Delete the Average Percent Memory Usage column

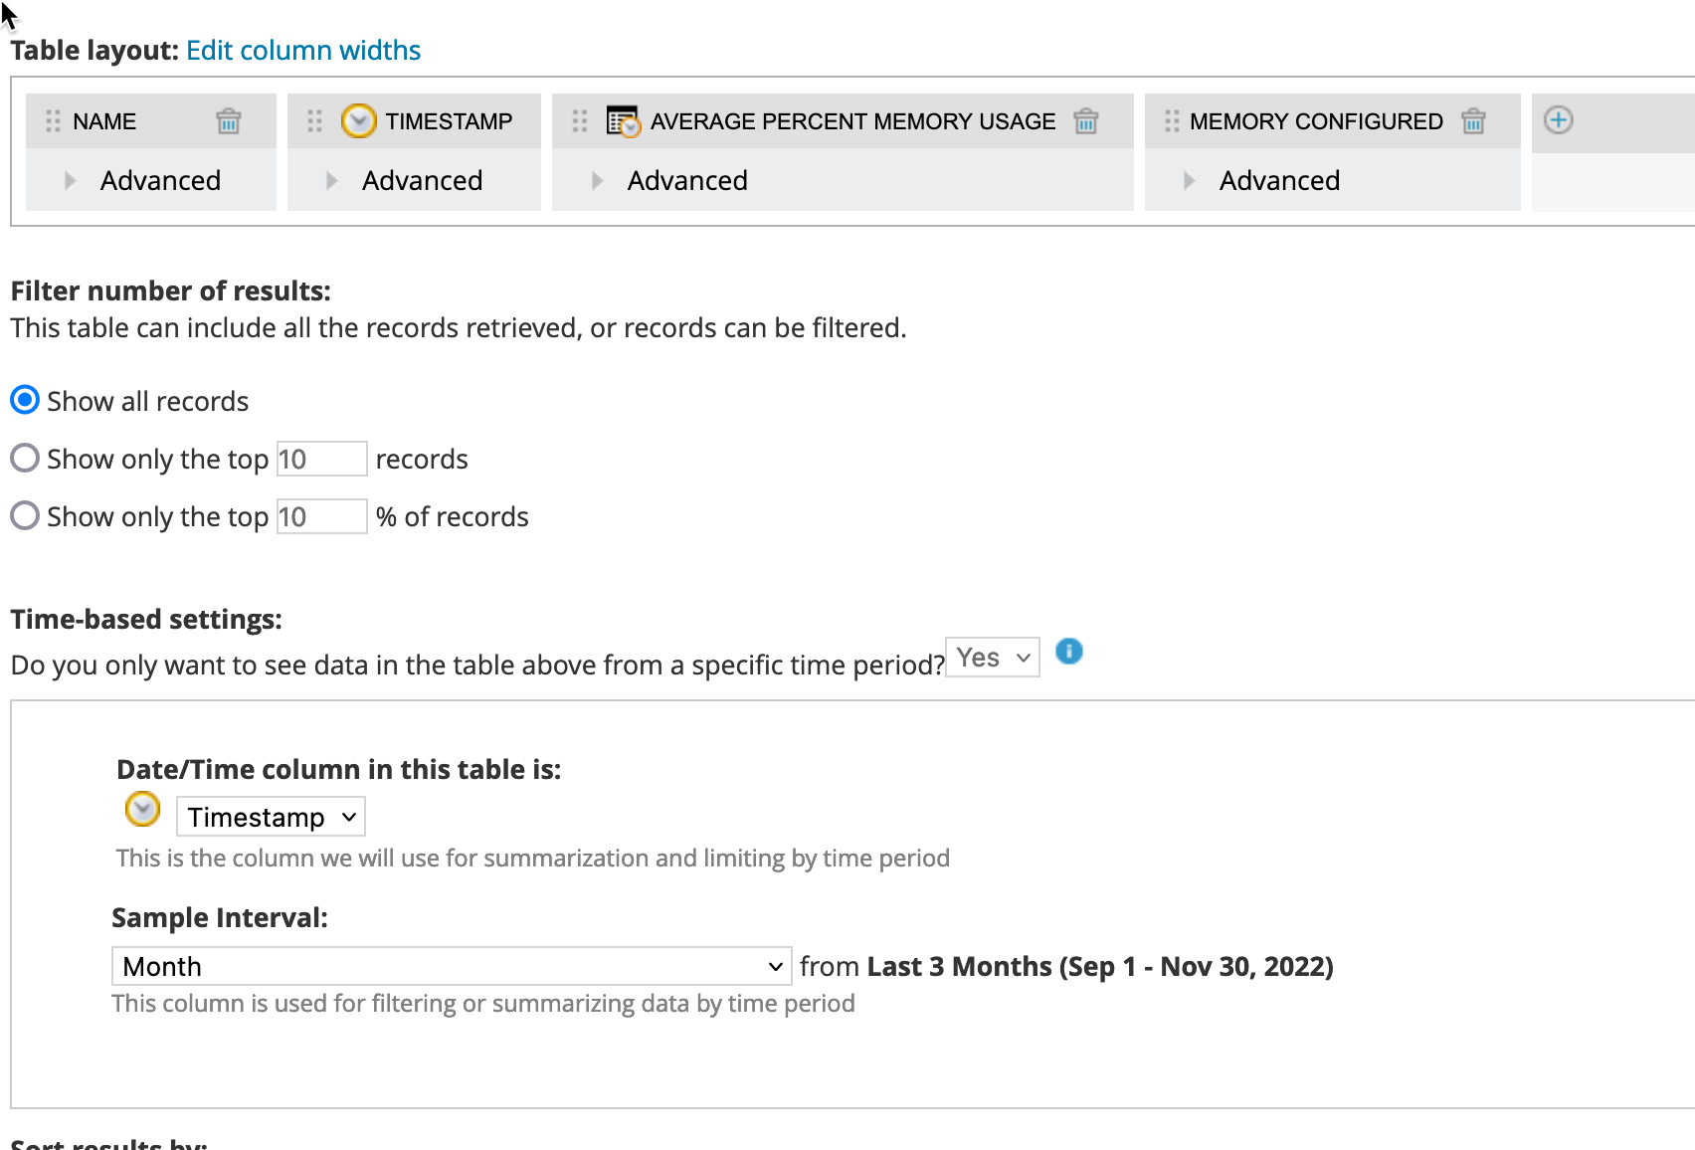[x=1085, y=121]
